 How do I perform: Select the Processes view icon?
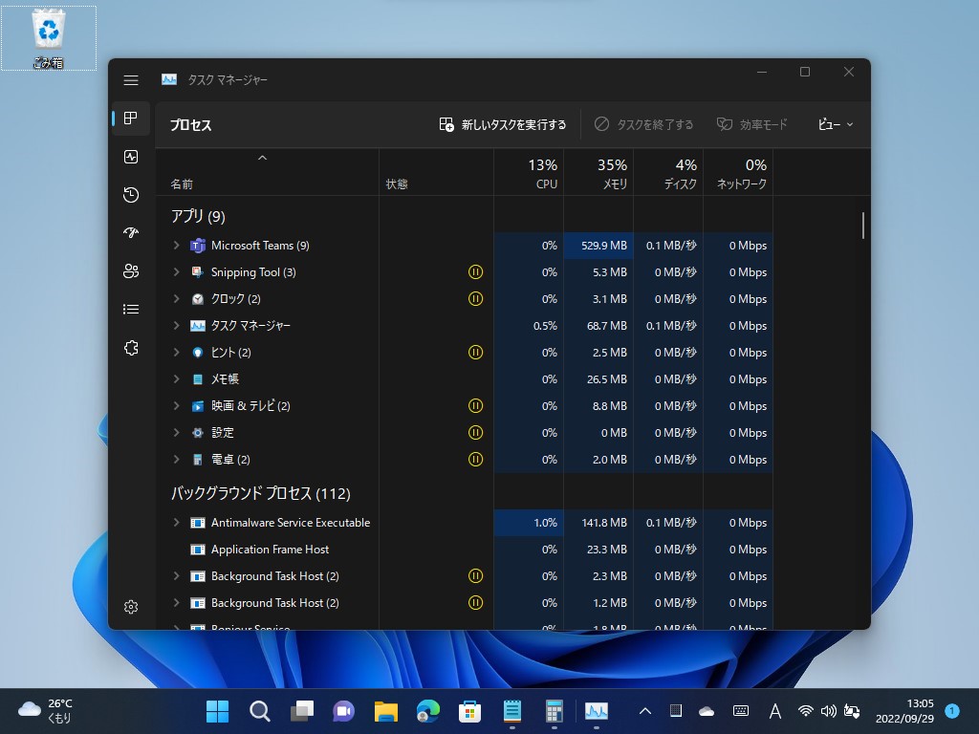[x=131, y=119]
